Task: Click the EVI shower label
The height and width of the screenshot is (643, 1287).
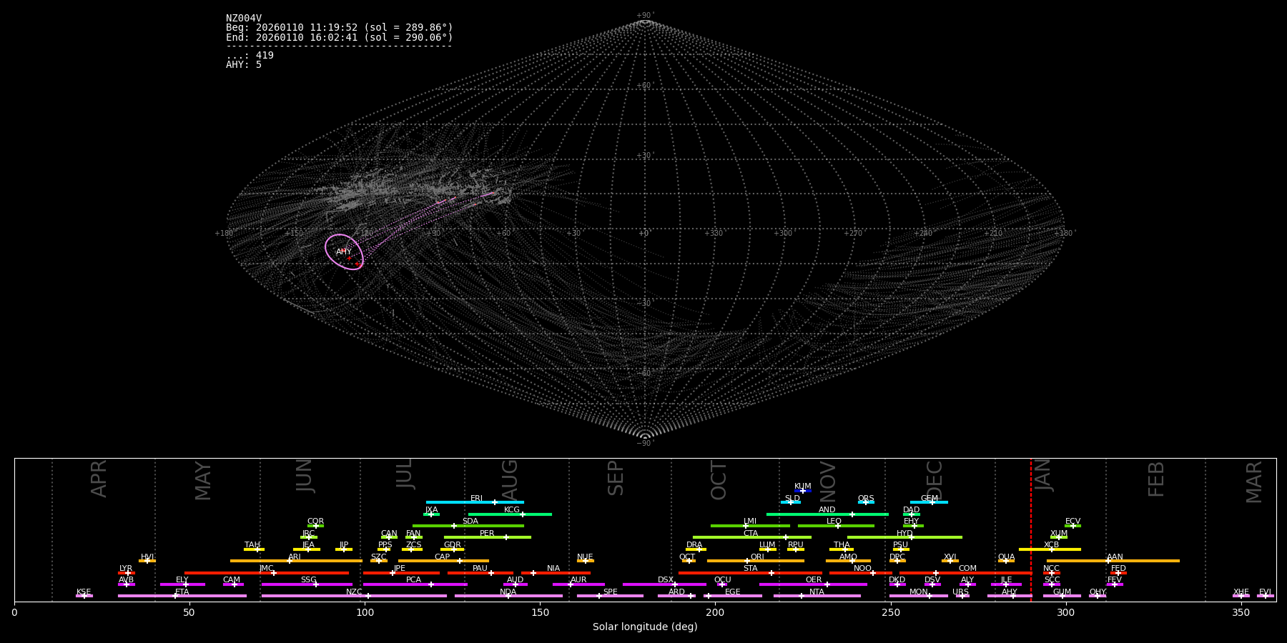Action: click(x=1266, y=592)
